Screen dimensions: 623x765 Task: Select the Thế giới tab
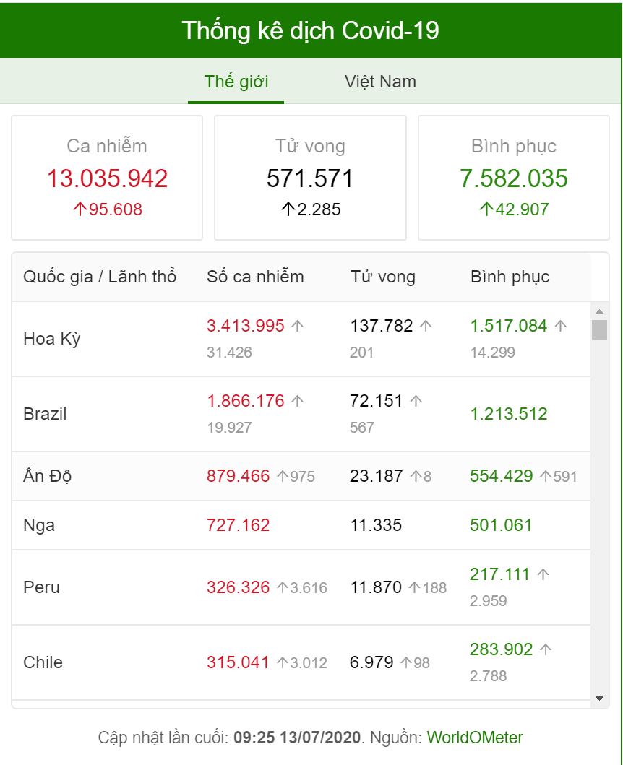[236, 82]
